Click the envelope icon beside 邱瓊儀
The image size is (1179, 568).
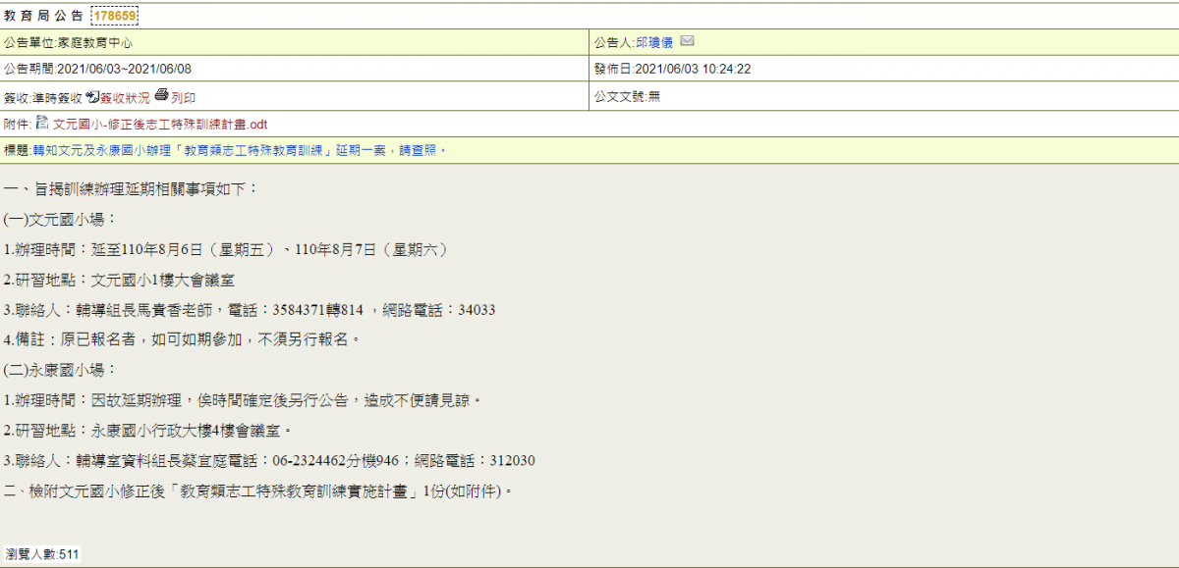687,41
